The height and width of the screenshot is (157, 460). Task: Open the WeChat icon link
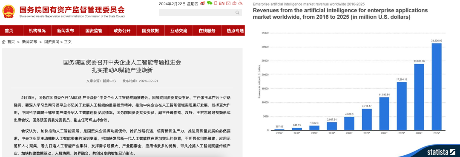click(x=210, y=3)
